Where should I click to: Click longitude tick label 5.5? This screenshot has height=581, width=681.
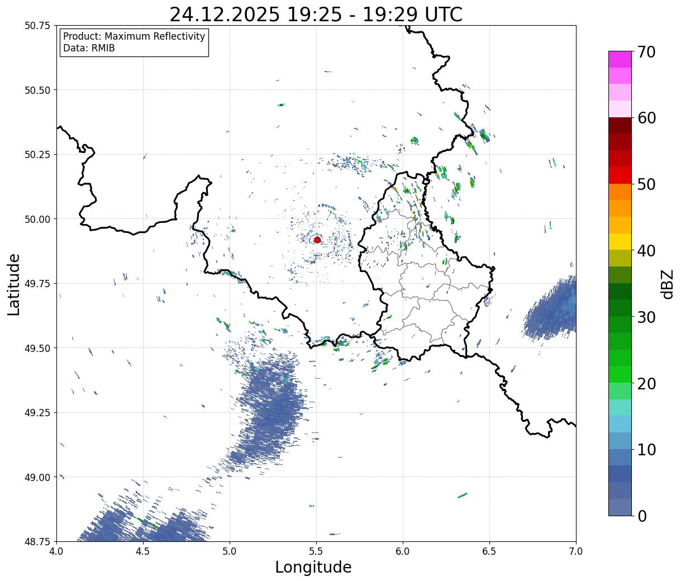pyautogui.click(x=316, y=551)
